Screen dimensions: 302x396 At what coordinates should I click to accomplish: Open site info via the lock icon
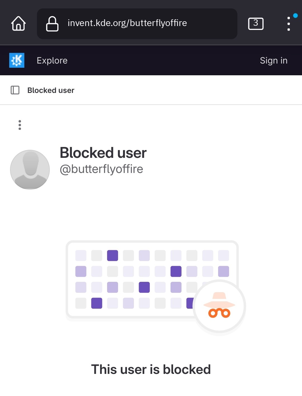coord(52,24)
